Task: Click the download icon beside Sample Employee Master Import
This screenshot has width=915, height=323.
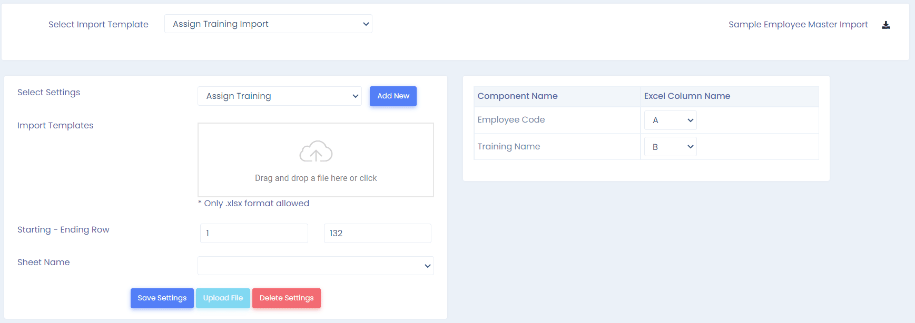Action: (886, 25)
